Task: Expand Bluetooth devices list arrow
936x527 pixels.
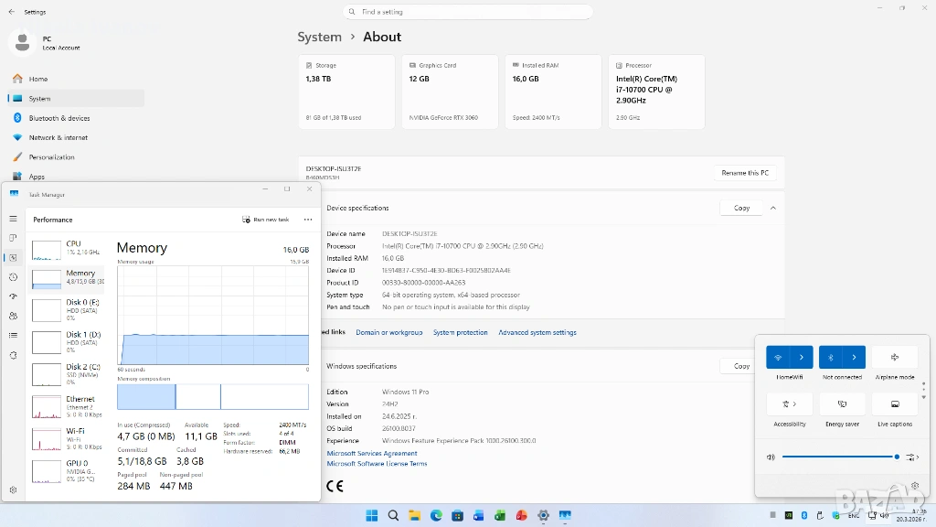Action: pyautogui.click(x=855, y=357)
